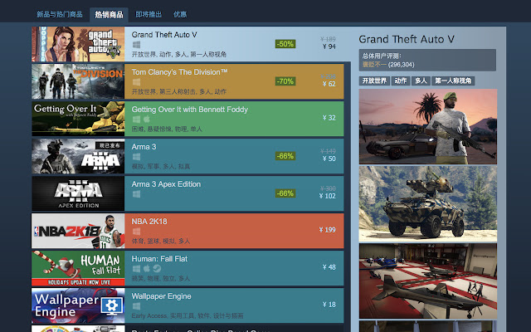
Task: Open Grand Theft Auto V capsule image
Action: (78, 44)
